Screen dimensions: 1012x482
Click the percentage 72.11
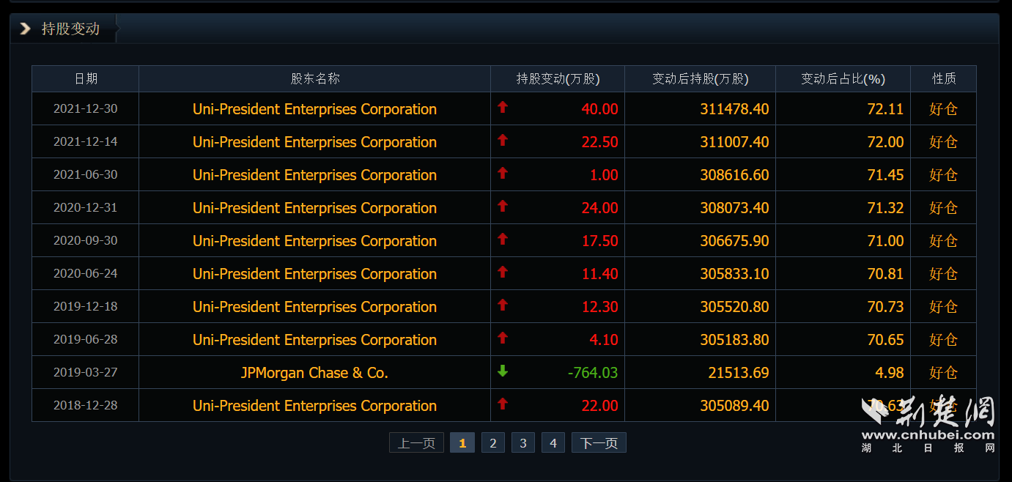886,109
